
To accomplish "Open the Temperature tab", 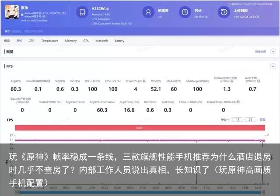I will [x=50, y=41].
